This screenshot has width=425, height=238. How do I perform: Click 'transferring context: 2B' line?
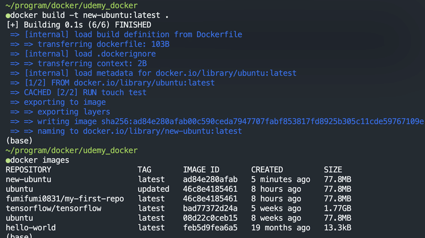[x=78, y=63]
